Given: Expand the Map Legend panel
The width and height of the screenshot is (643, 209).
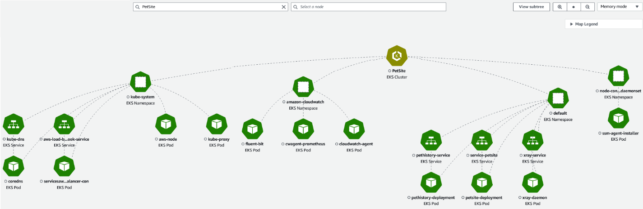Looking at the screenshot, I should pos(603,24).
